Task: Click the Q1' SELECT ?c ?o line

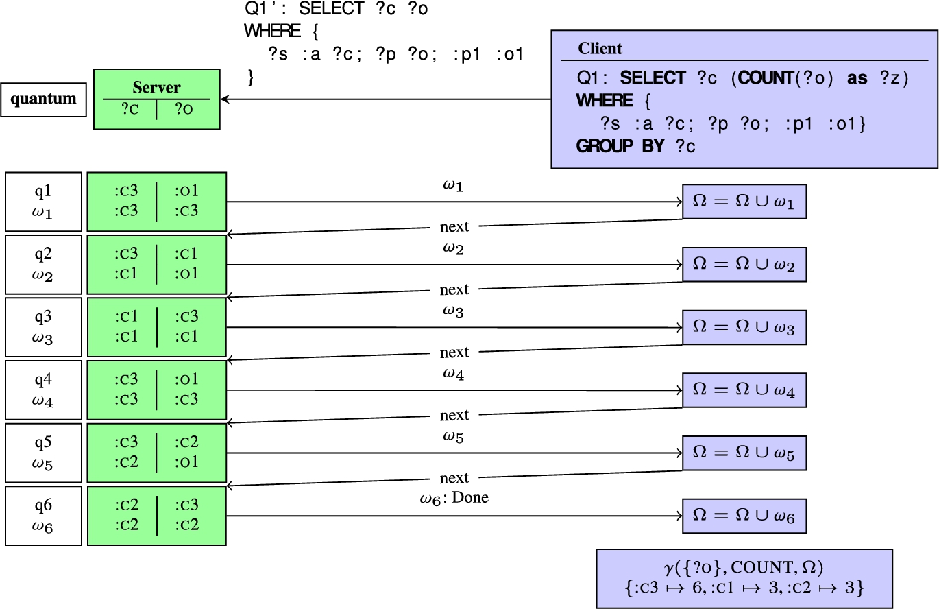Action: click(x=337, y=9)
